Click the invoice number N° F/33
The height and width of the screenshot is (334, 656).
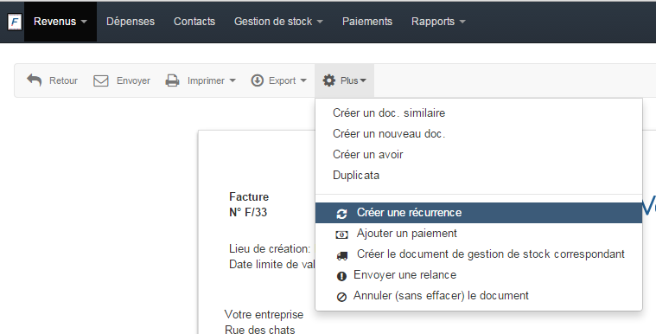pyautogui.click(x=248, y=213)
